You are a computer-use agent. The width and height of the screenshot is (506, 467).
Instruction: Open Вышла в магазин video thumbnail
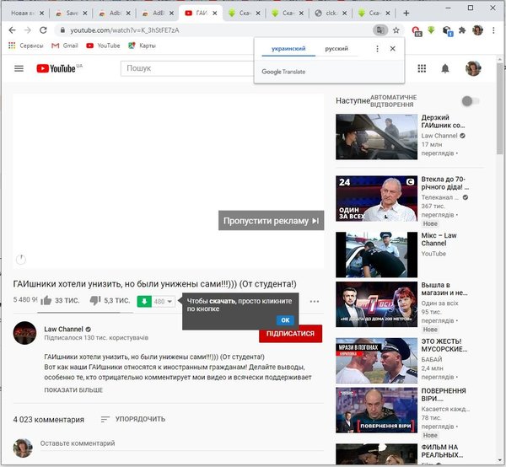[x=377, y=304]
